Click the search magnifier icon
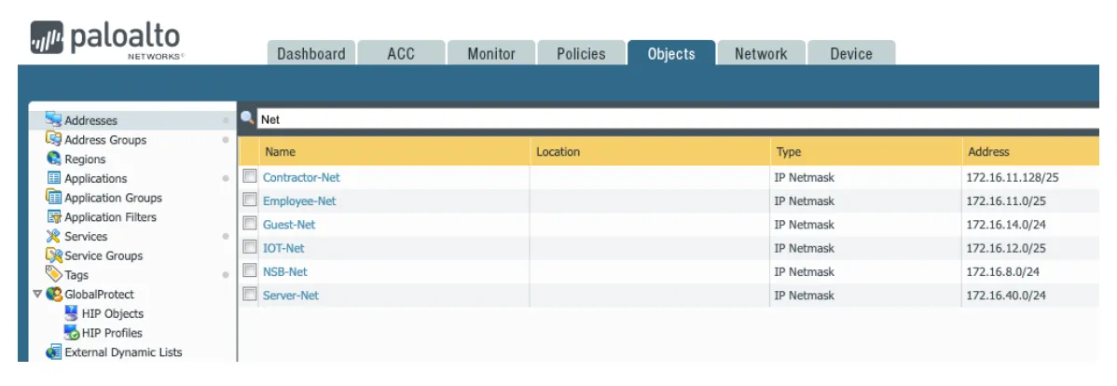The width and height of the screenshot is (1117, 386). point(247,118)
